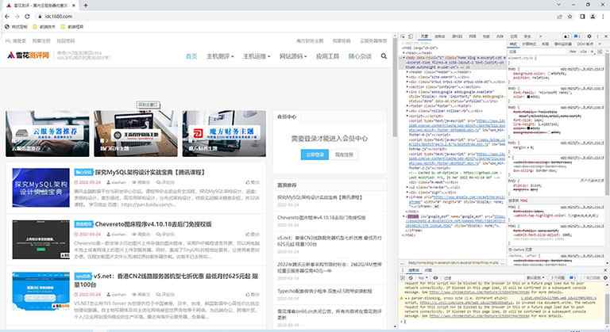
Task: Click the new style rule plus icon
Action: click(x=593, y=52)
